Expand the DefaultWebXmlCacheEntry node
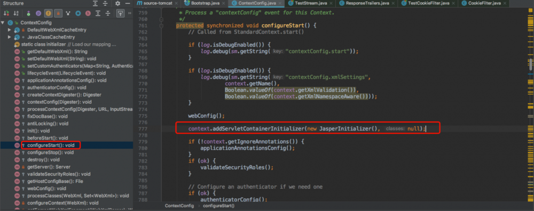 coord(10,30)
